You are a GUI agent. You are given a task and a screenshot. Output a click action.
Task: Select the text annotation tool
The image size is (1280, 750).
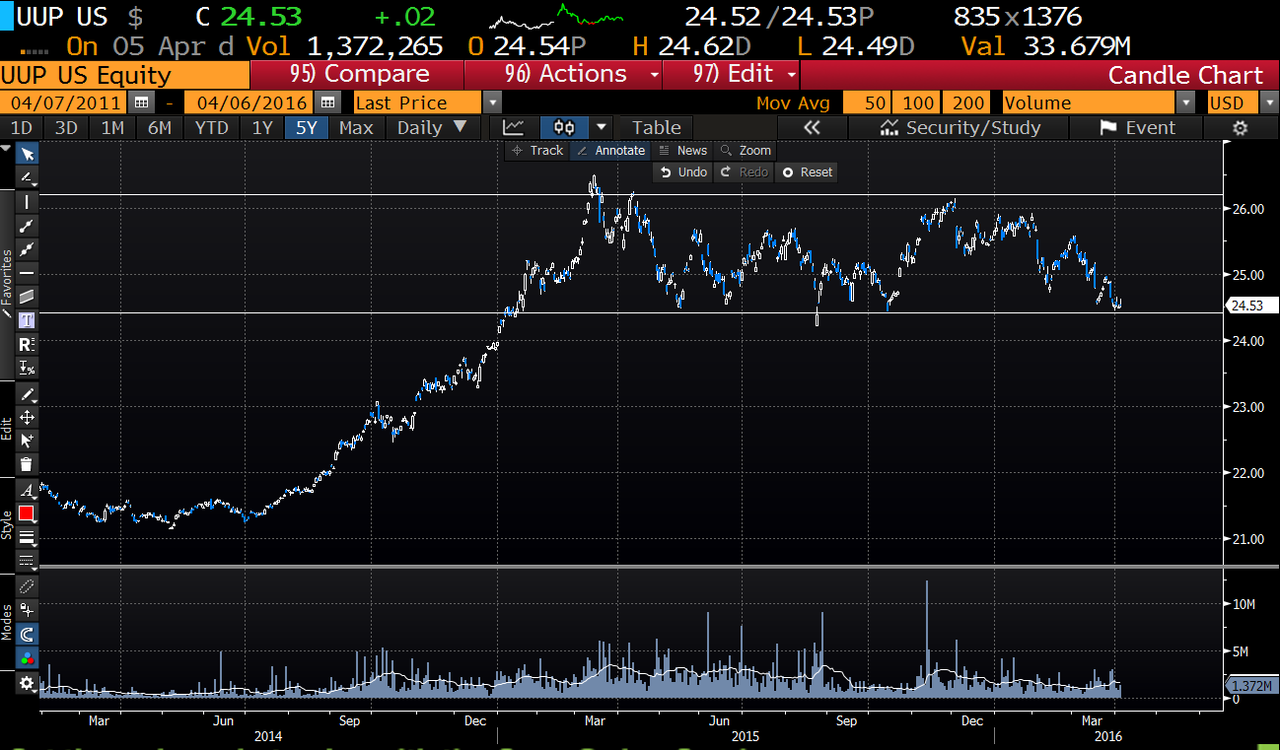tap(27, 320)
